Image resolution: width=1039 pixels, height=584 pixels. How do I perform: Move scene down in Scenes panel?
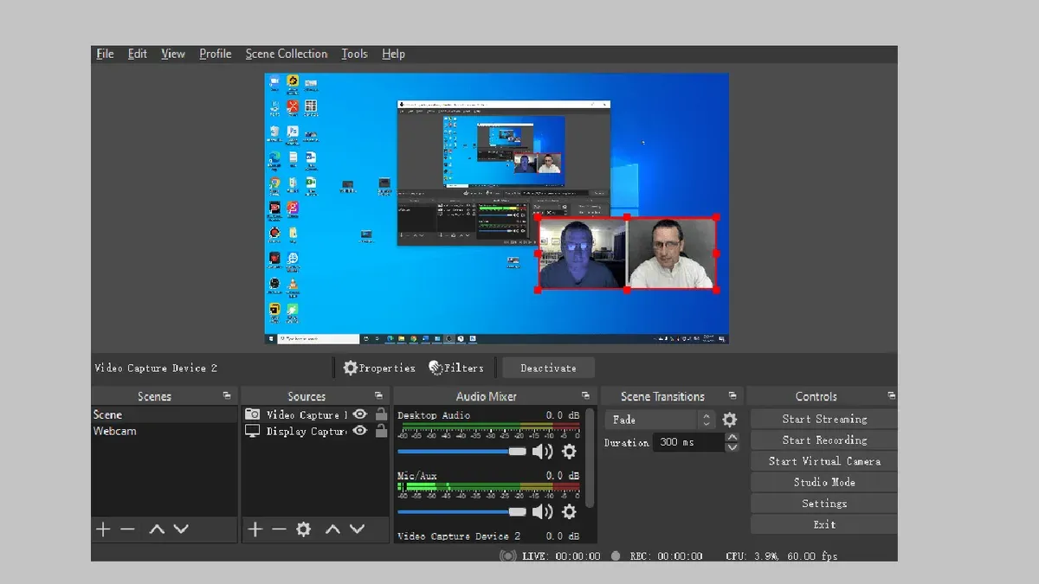pos(181,529)
